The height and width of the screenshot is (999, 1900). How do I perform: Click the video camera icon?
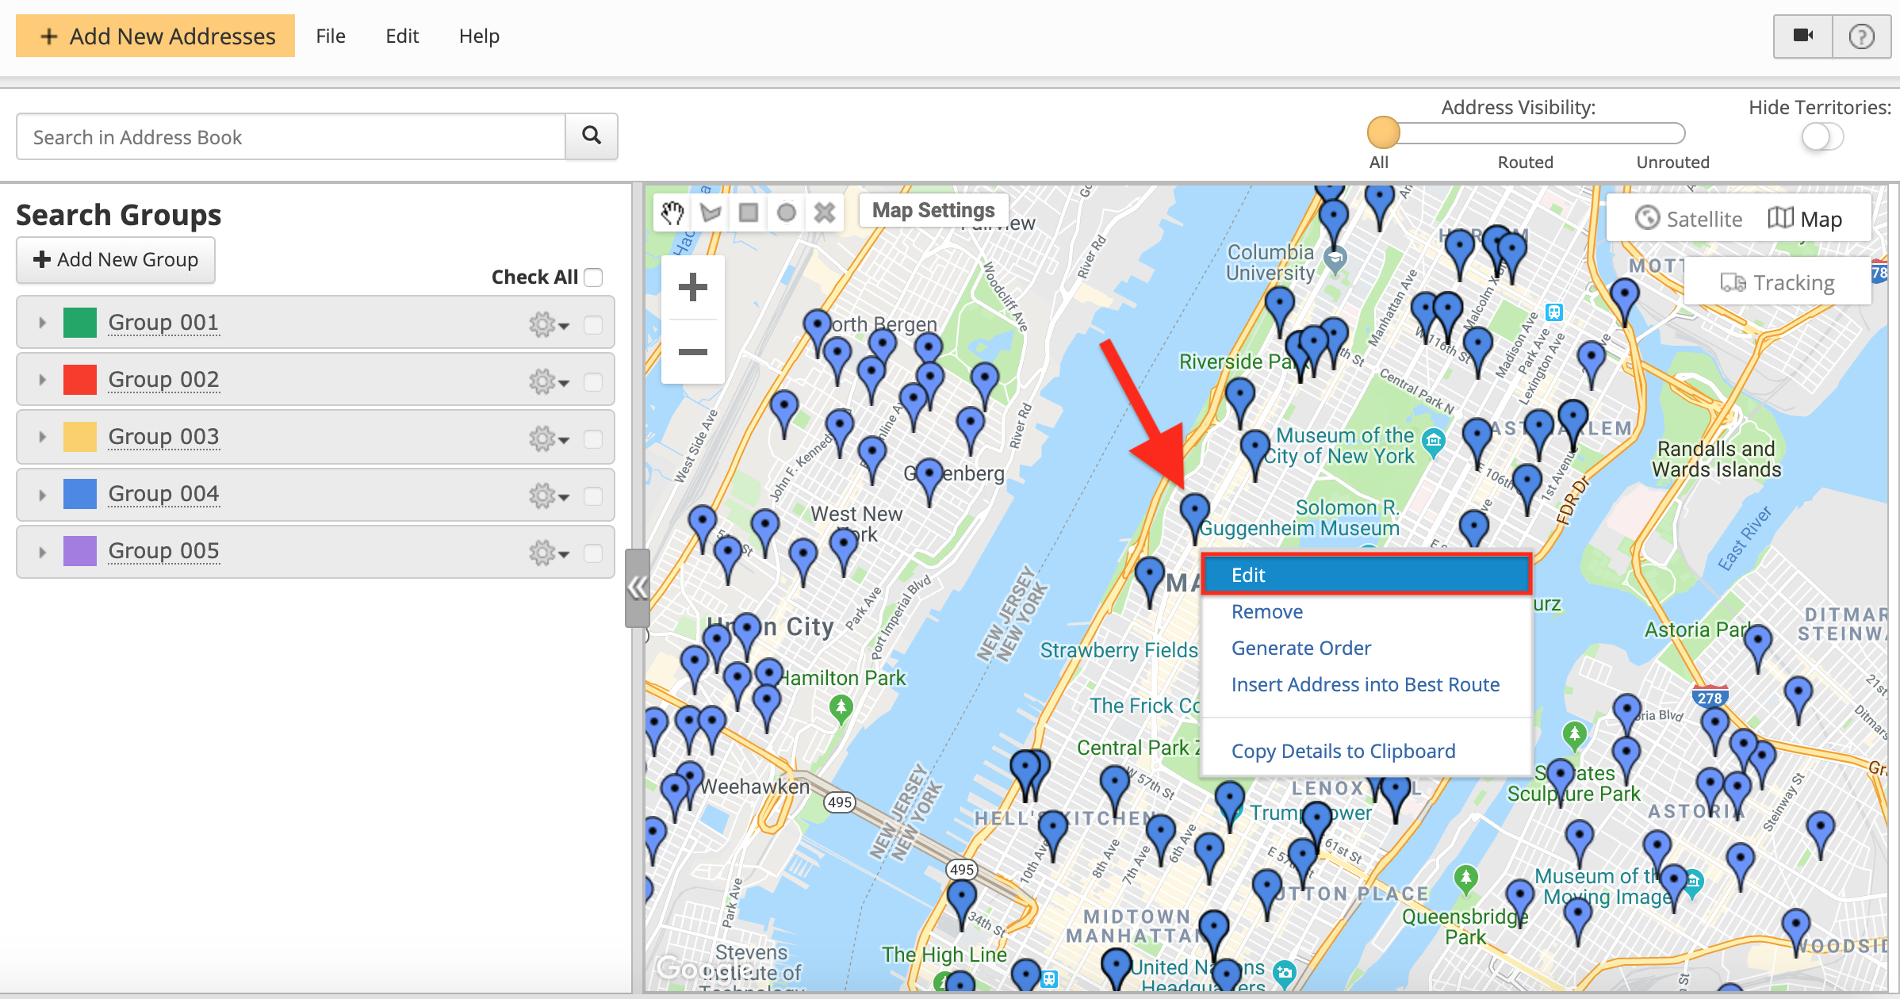1802,36
